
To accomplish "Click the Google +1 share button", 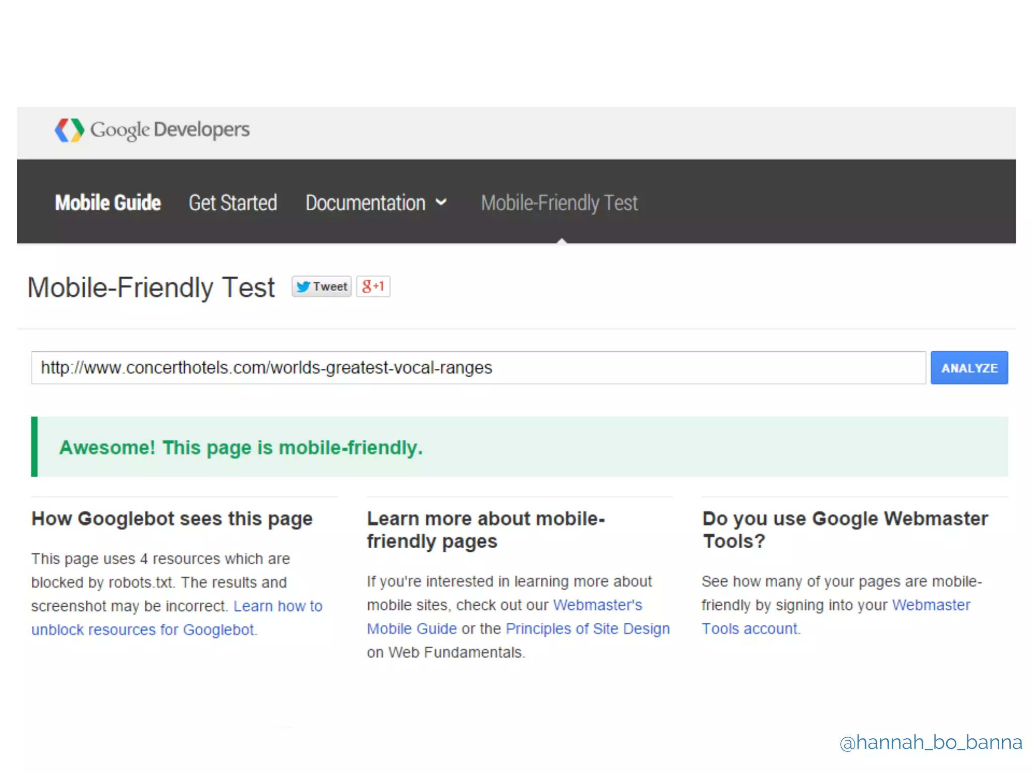I will pos(373,287).
